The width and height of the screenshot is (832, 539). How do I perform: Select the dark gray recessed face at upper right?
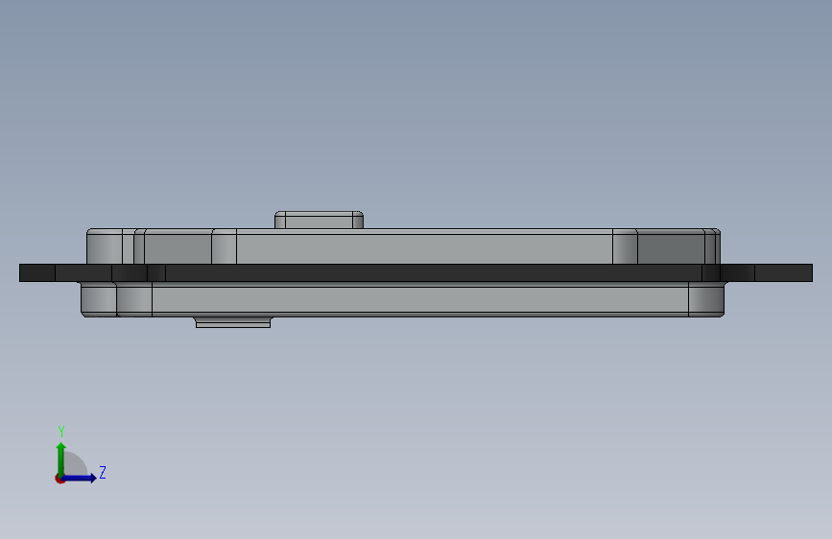pyautogui.click(x=671, y=247)
